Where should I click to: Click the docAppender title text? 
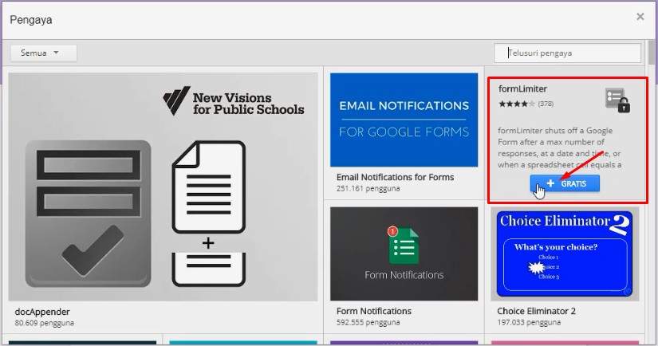click(42, 312)
